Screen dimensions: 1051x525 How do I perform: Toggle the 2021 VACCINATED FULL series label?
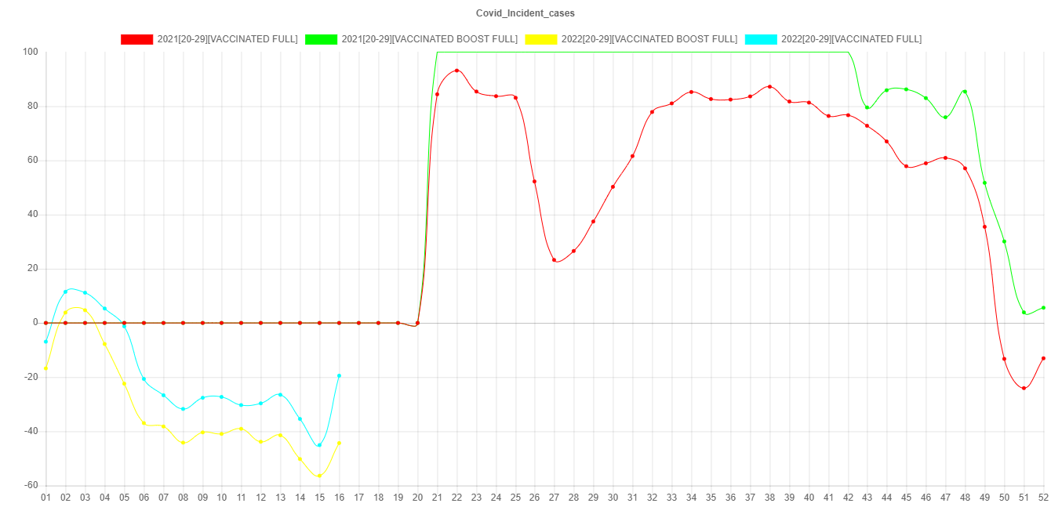tap(227, 39)
